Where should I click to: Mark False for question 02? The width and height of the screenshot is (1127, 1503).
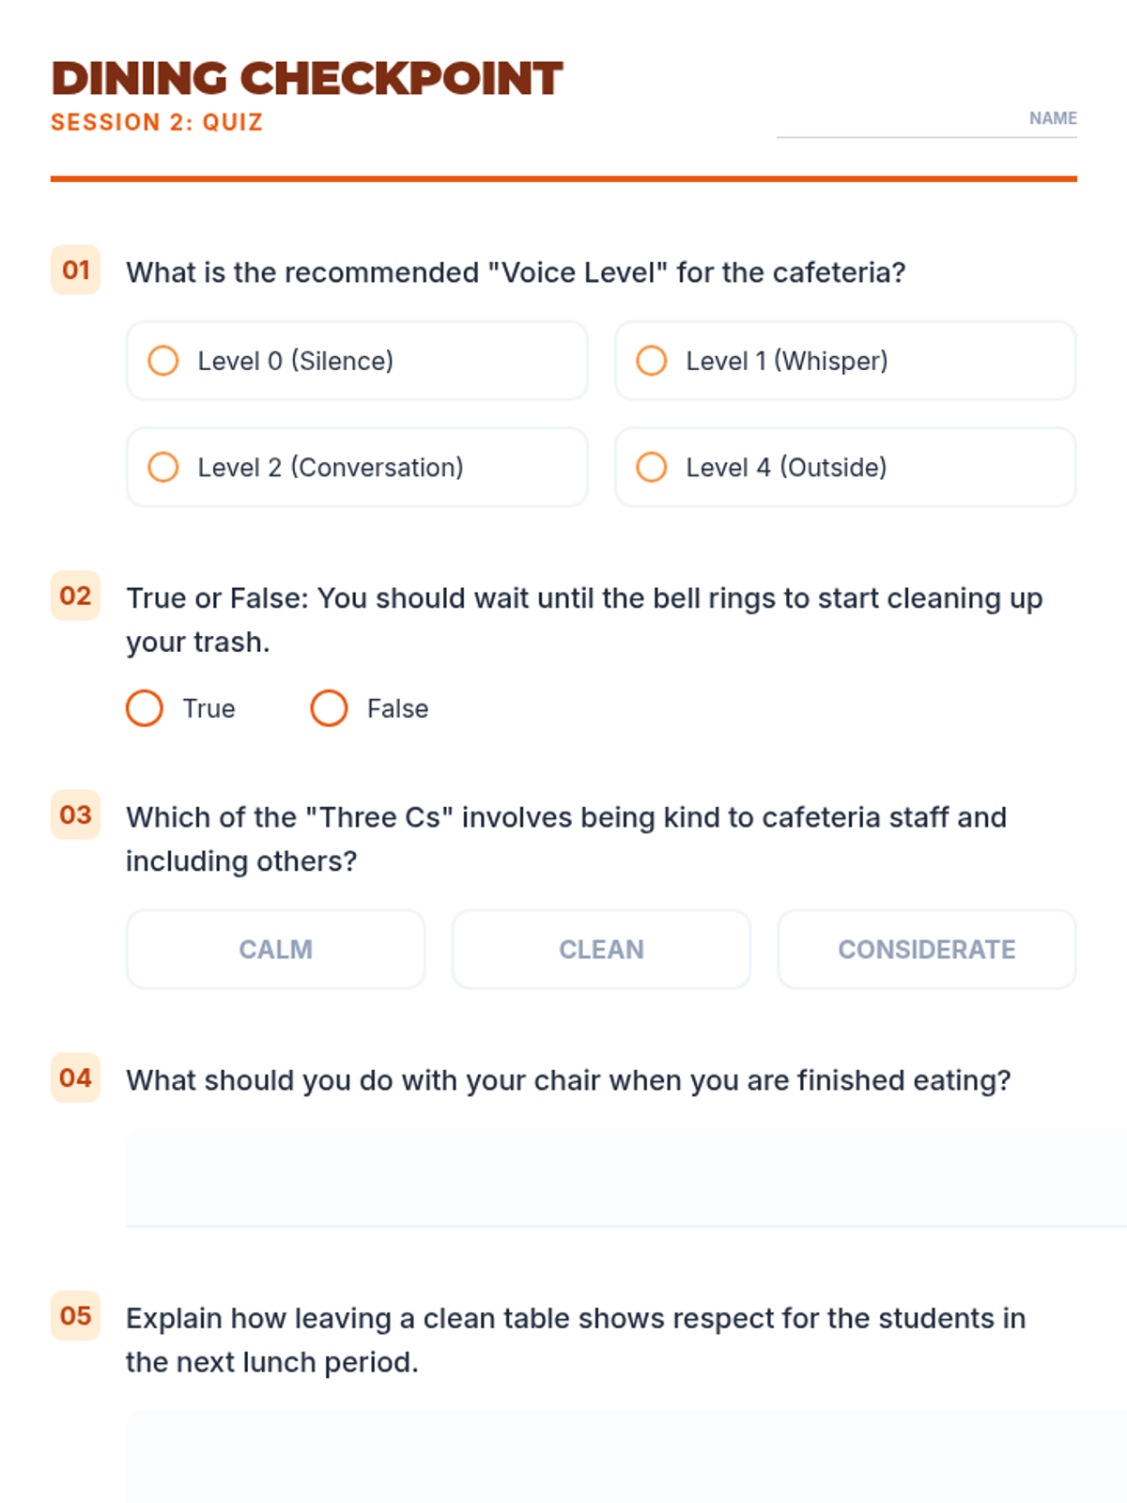click(x=329, y=708)
